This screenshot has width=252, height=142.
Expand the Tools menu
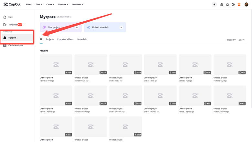39,5
